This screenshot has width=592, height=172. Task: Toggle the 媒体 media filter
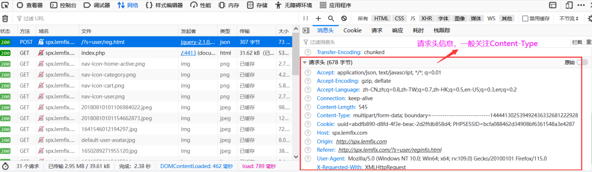[476, 18]
